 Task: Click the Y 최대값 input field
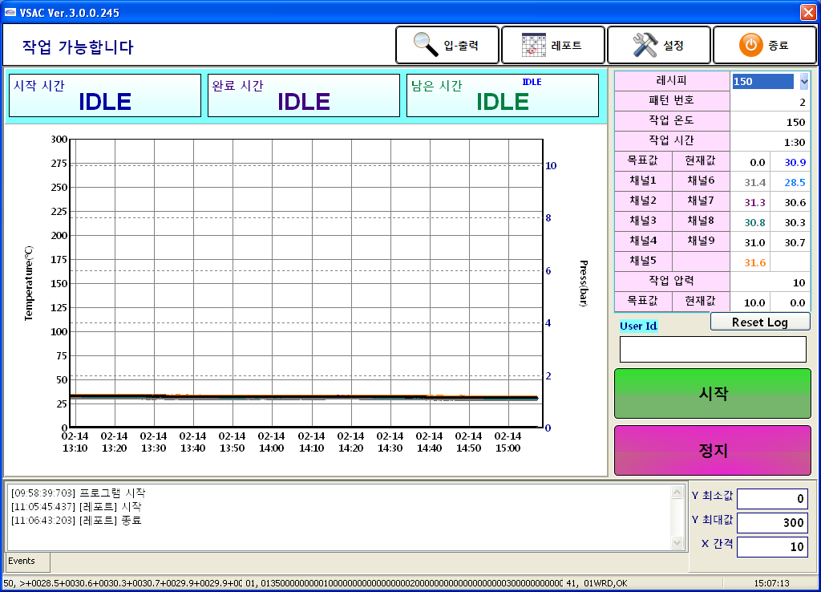771,523
